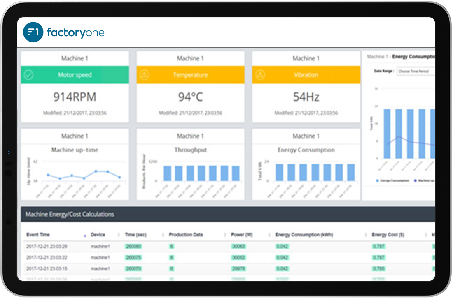
Task: Click the Machine up-time chart title
Action: click(75, 150)
